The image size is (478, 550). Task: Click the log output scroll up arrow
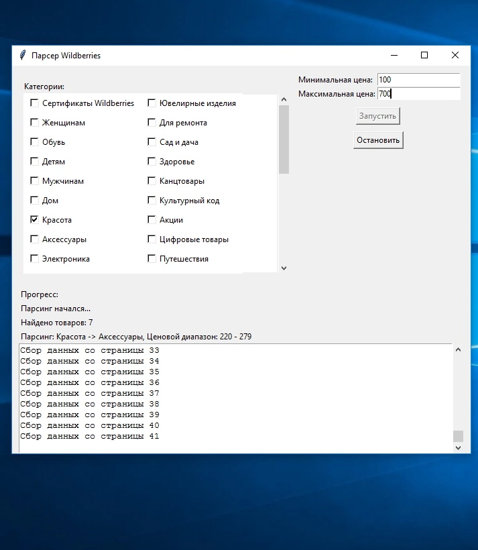point(459,349)
